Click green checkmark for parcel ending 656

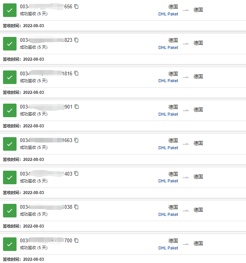point(10,10)
